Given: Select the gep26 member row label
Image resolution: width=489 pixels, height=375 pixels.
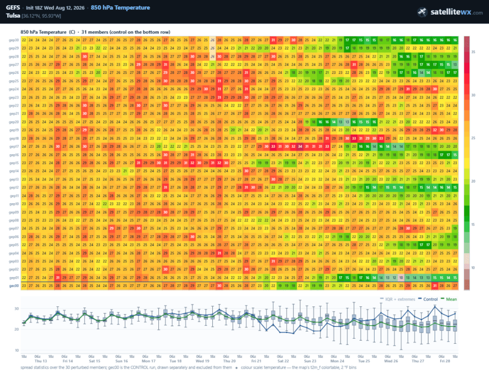Looking at the screenshot, I should (14, 73).
